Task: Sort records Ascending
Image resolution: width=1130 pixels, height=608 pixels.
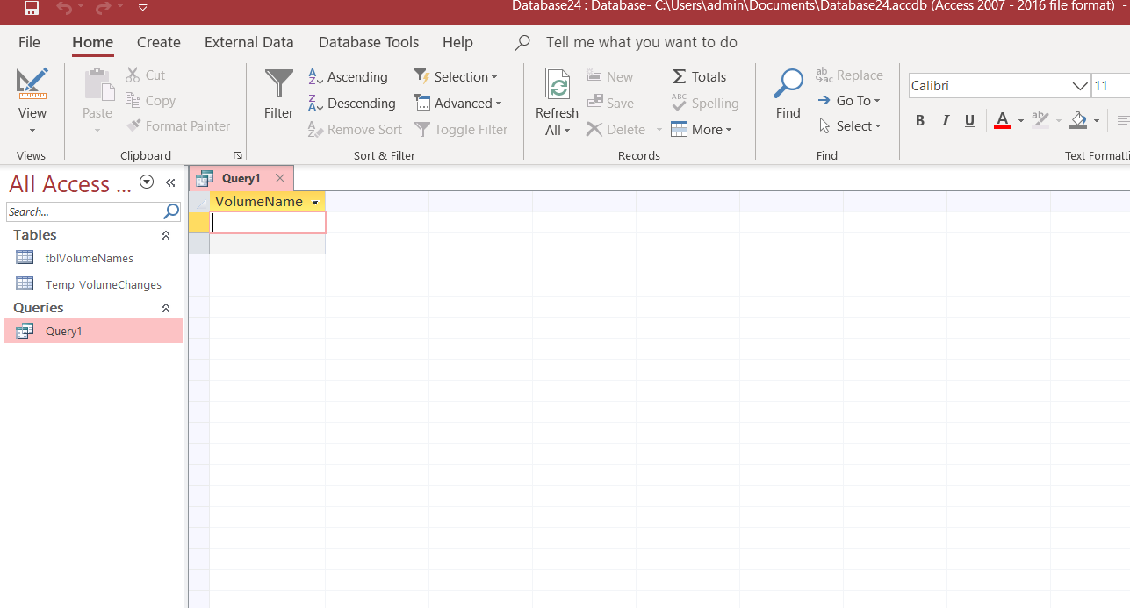Action: coord(348,77)
